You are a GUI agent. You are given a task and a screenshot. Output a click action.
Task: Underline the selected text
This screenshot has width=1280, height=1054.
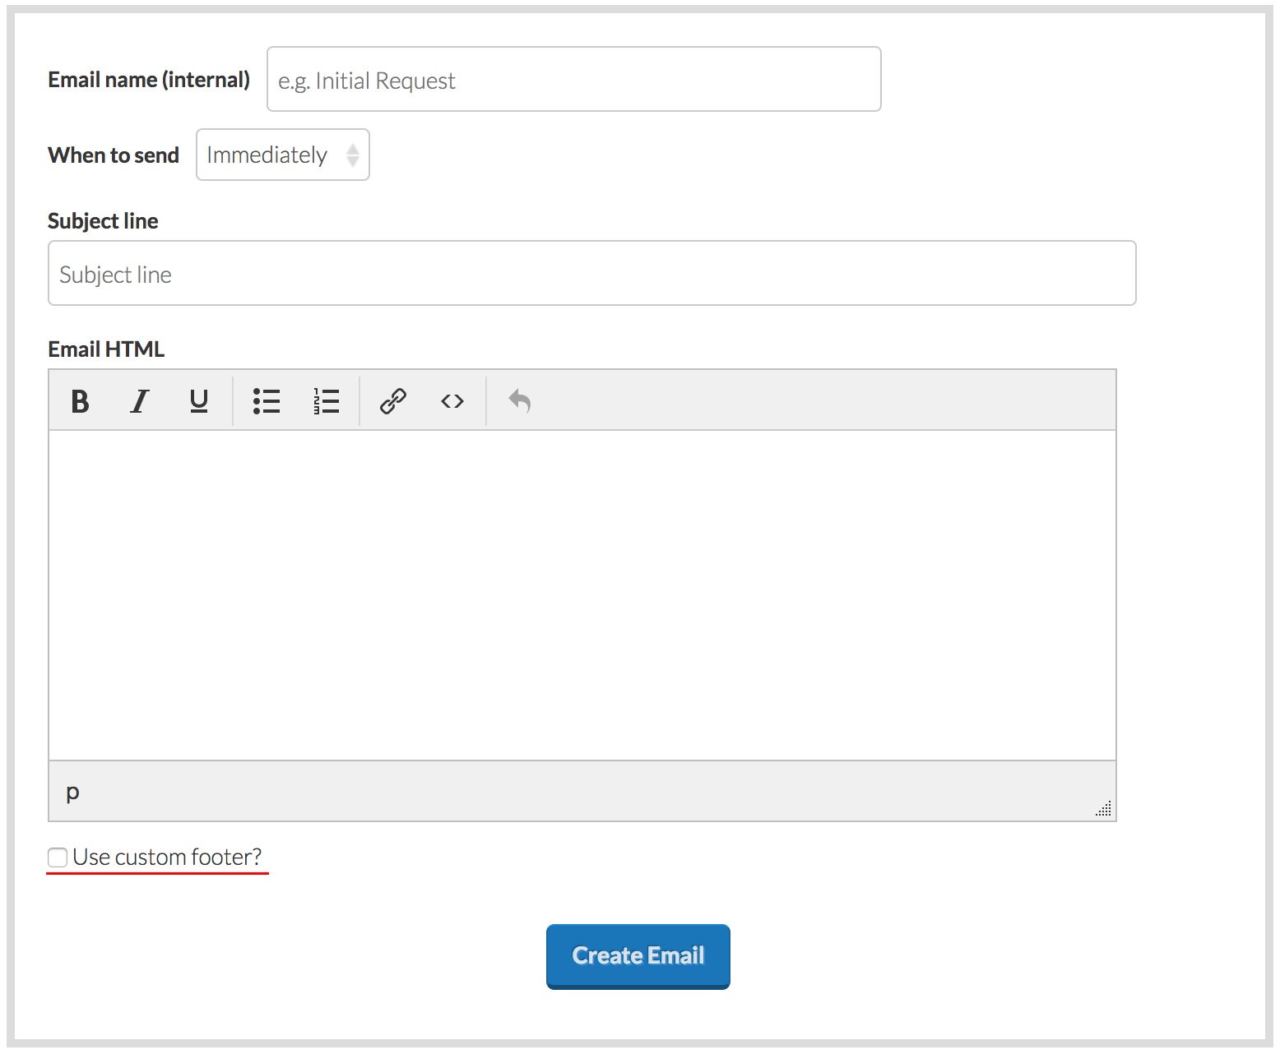tap(199, 401)
